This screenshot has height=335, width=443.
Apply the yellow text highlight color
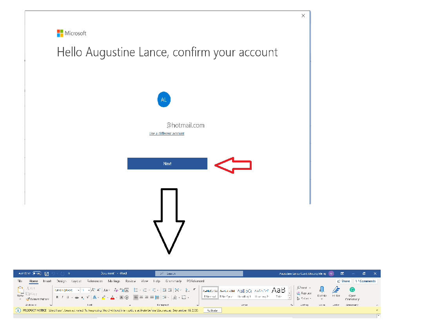pos(103,297)
